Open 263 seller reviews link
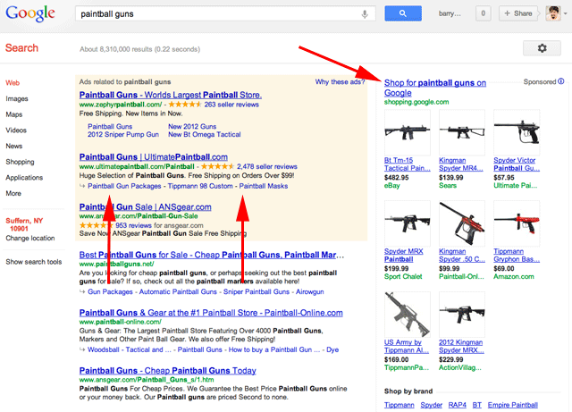Screen dimensions: 572x412 click(x=231, y=105)
